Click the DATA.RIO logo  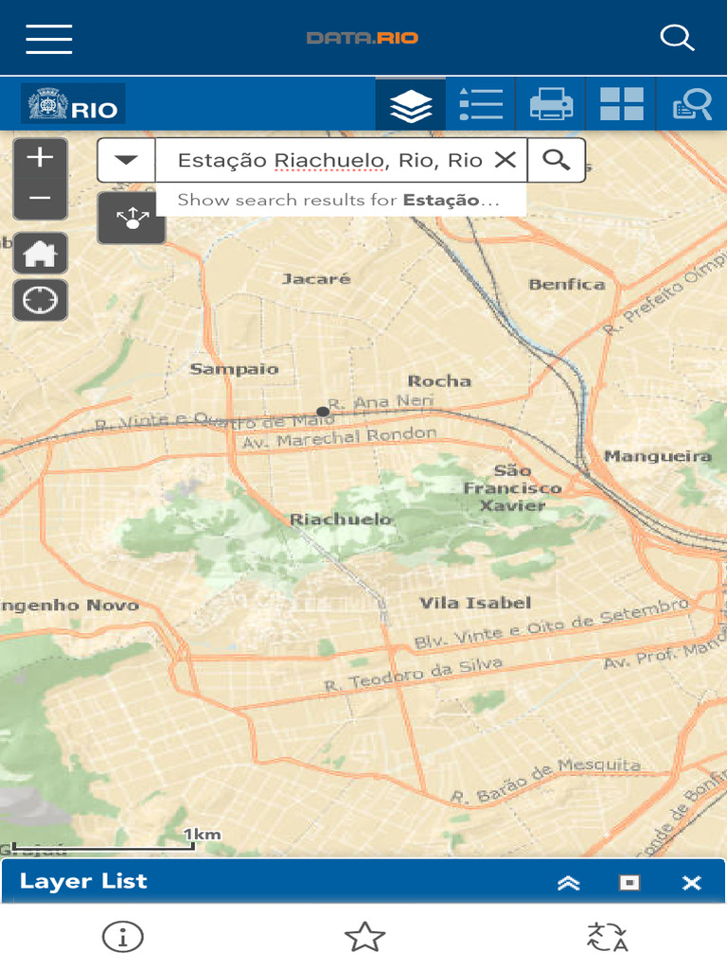pyautogui.click(x=363, y=38)
